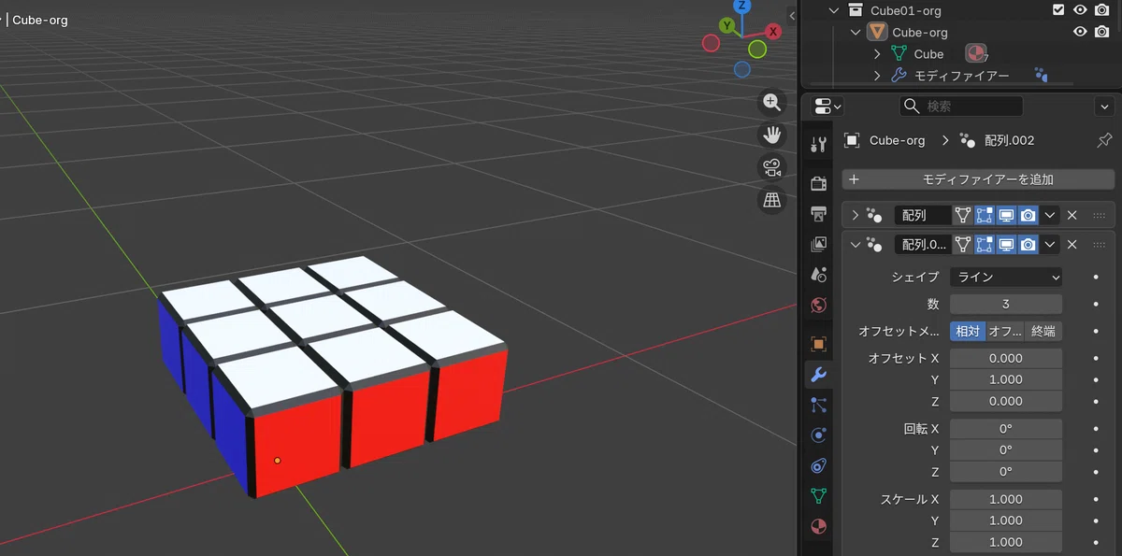Toggle render display for 配列 modifier
This screenshot has width=1122, height=556.
[x=1028, y=215]
